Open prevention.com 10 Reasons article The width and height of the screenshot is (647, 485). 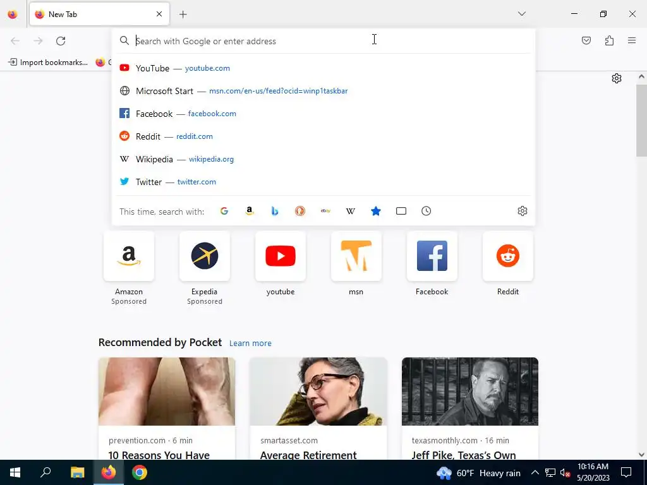(x=167, y=409)
